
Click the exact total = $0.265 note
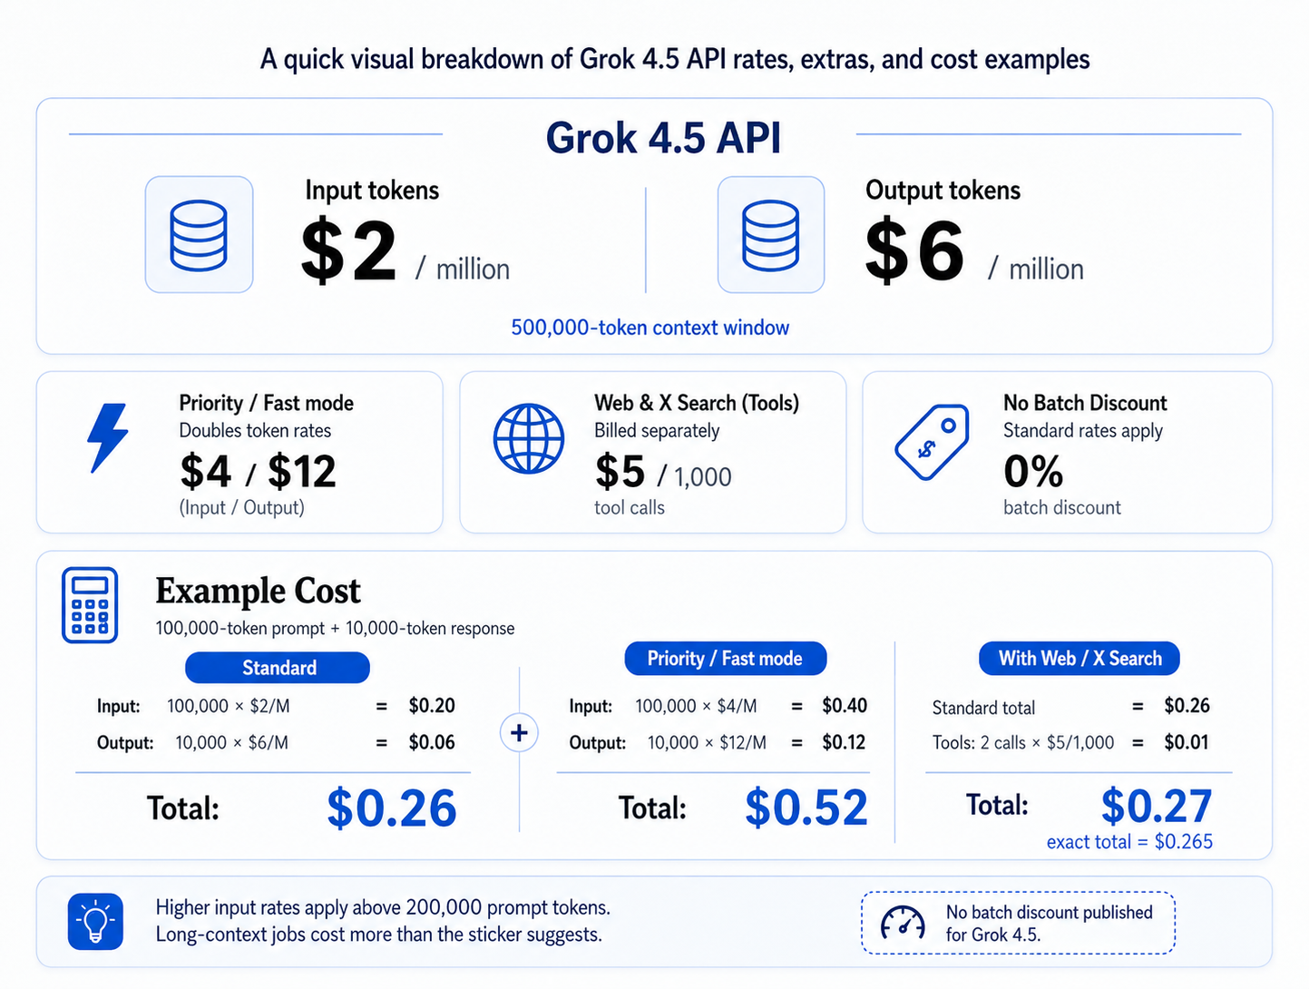tap(1129, 842)
